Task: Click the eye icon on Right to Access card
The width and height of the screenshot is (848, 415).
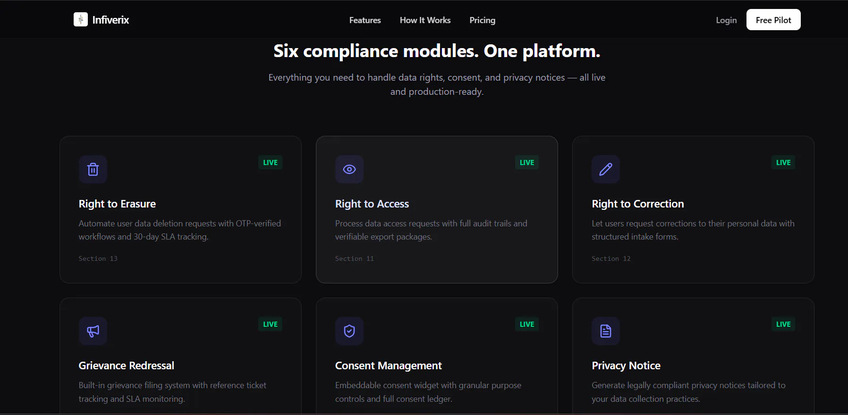Action: pyautogui.click(x=349, y=169)
